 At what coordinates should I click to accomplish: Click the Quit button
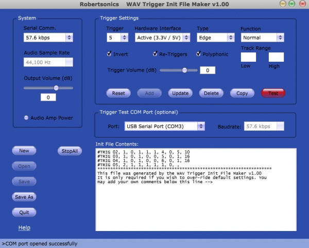click(24, 212)
